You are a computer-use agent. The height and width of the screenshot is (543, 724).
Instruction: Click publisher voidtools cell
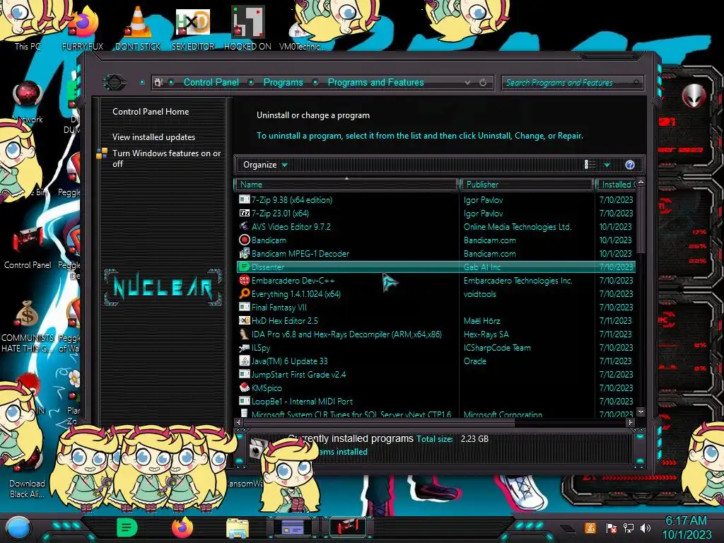pyautogui.click(x=480, y=294)
